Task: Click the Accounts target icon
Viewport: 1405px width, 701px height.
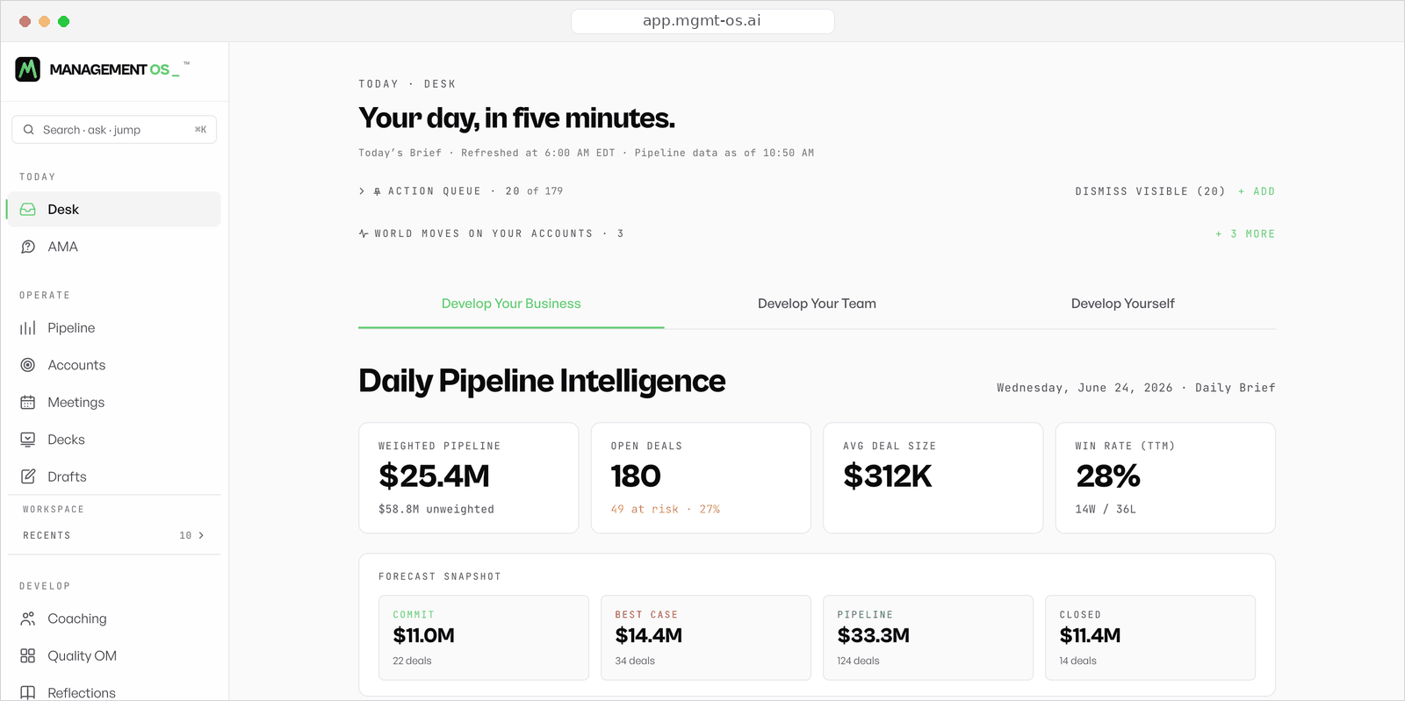Action: click(28, 365)
